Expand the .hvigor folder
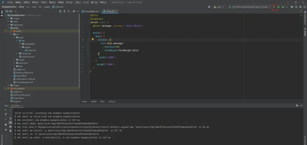Screen dimensions: 307x145 pyautogui.click(x=8, y=18)
